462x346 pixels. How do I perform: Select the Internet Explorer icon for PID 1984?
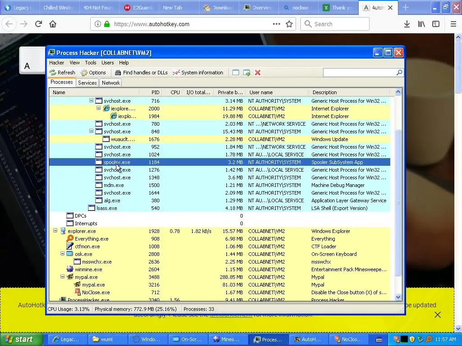[x=113, y=116]
